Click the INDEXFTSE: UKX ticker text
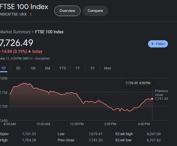Viewport: 177px width, 146px height. [13, 14]
